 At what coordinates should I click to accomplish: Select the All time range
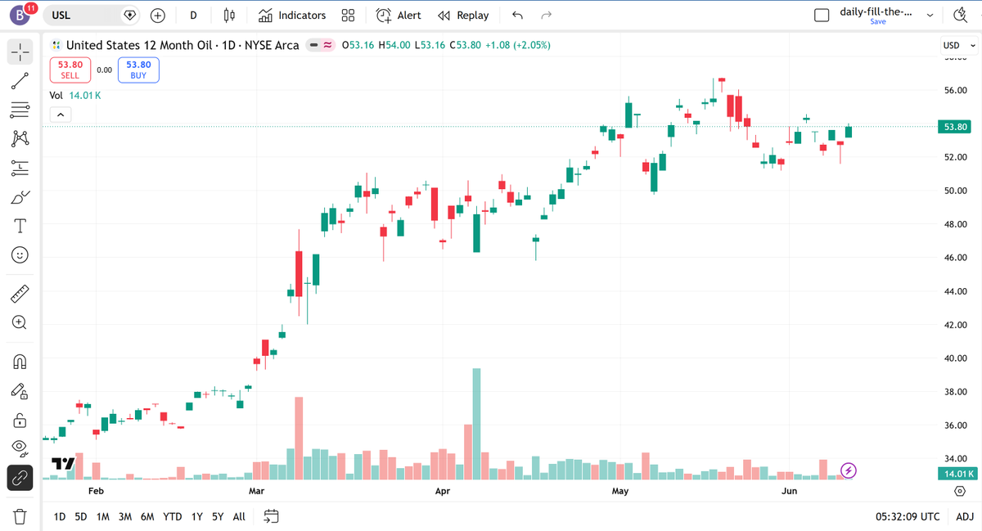pos(239,516)
